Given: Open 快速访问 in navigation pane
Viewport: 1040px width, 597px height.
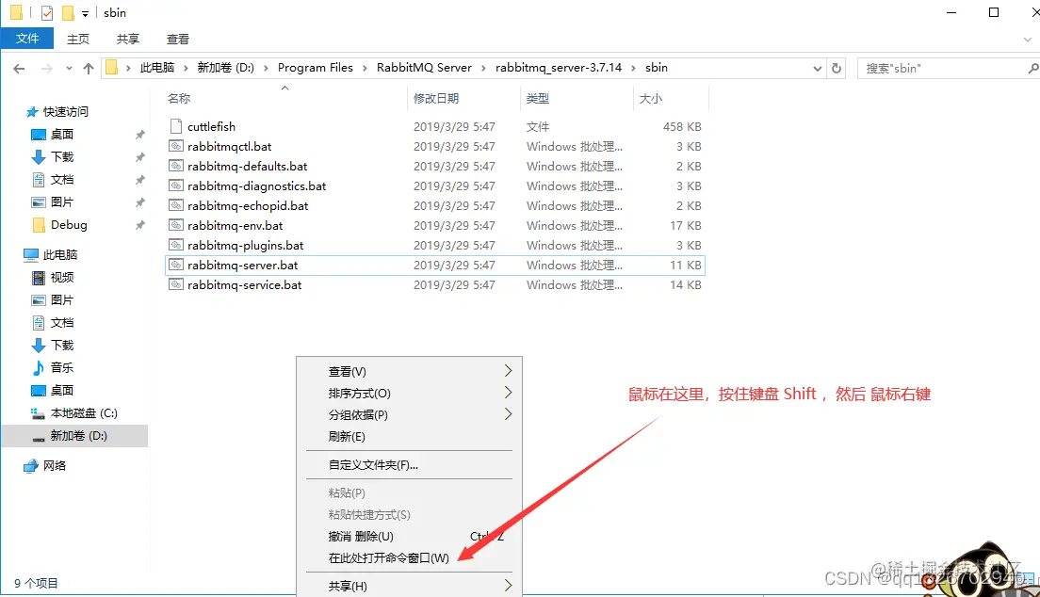Looking at the screenshot, I should tap(65, 111).
